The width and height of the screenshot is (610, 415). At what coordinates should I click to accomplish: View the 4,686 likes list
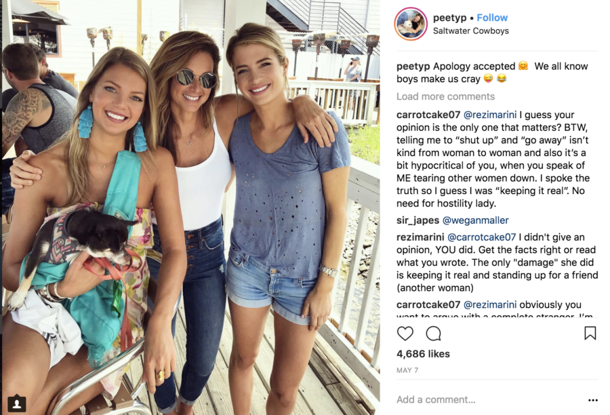tap(423, 354)
